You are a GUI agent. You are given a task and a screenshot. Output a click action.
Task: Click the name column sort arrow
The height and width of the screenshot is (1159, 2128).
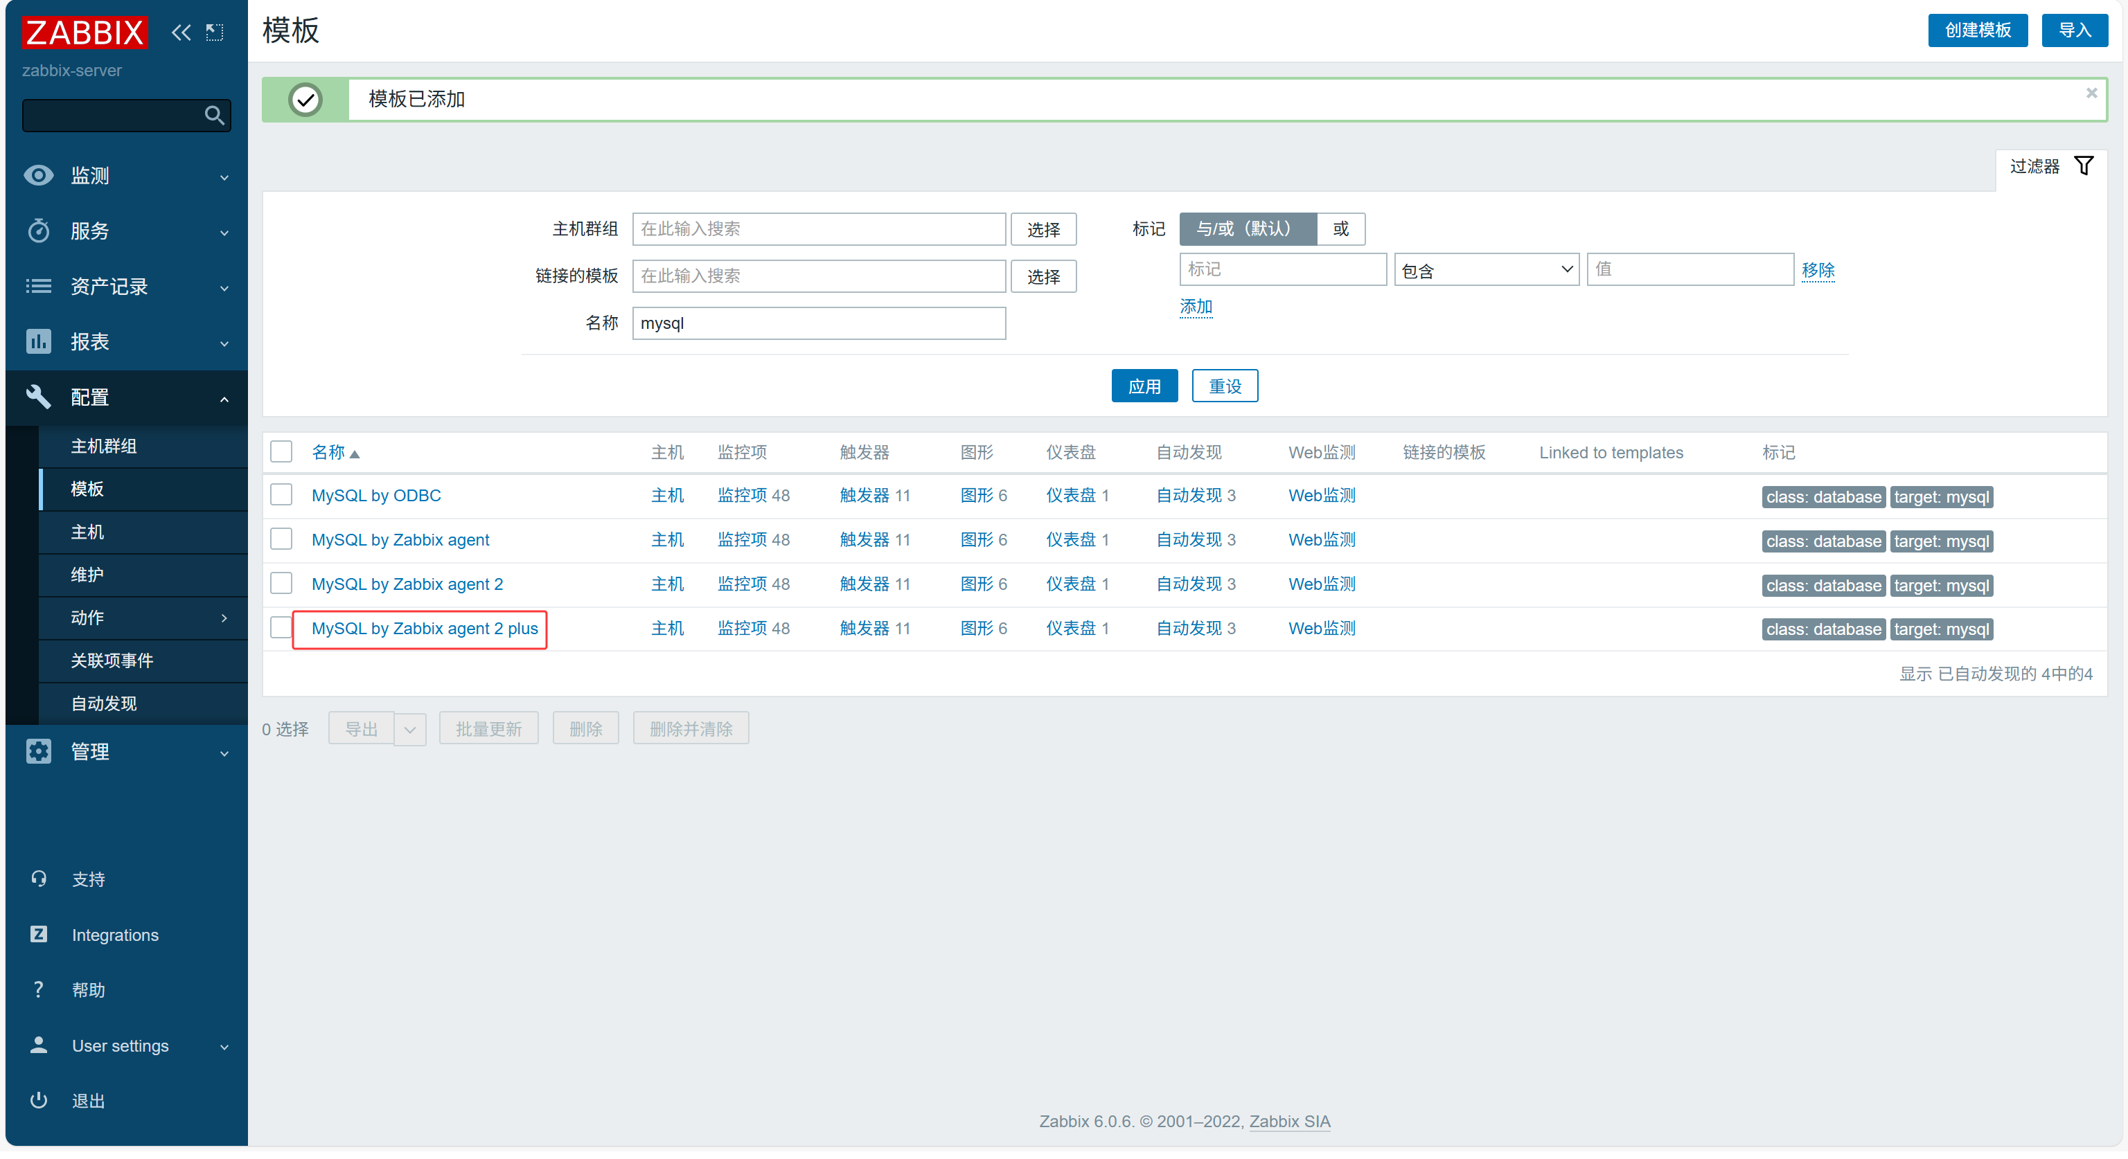(x=355, y=454)
